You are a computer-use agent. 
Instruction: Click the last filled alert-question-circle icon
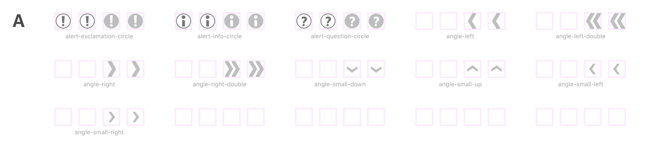(x=376, y=21)
